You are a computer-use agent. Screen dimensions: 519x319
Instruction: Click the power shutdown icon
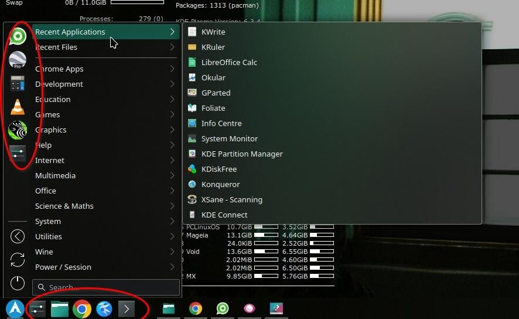(18, 283)
